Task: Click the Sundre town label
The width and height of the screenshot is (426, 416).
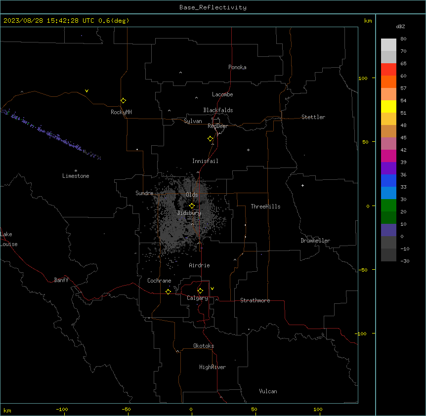Action: (144, 193)
